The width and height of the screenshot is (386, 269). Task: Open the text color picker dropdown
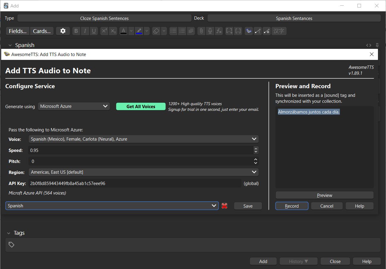(131, 31)
